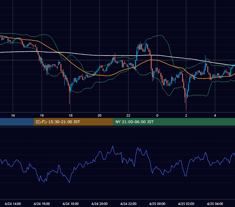The height and width of the screenshot is (207, 235).
Task: Click the long lower wick candle at 18:00
Action: [69, 94]
